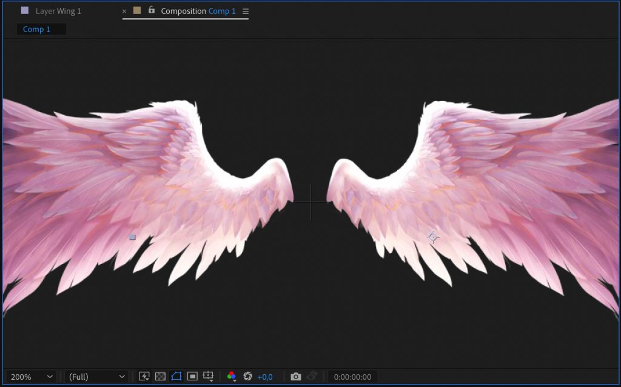Click the blue Comp 1 composition link
Screen dimensions: 621x387
222,10
